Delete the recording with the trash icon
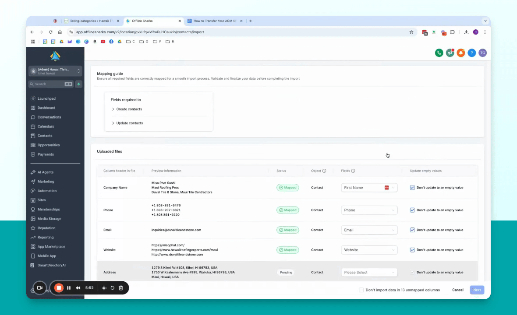Screen dimensions: 517x315 coord(121,288)
